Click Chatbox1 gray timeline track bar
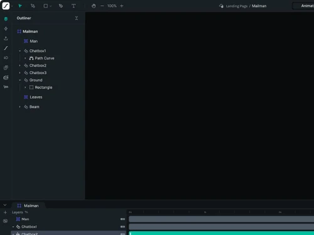Image resolution: width=314 pixels, height=235 pixels. click(221, 227)
